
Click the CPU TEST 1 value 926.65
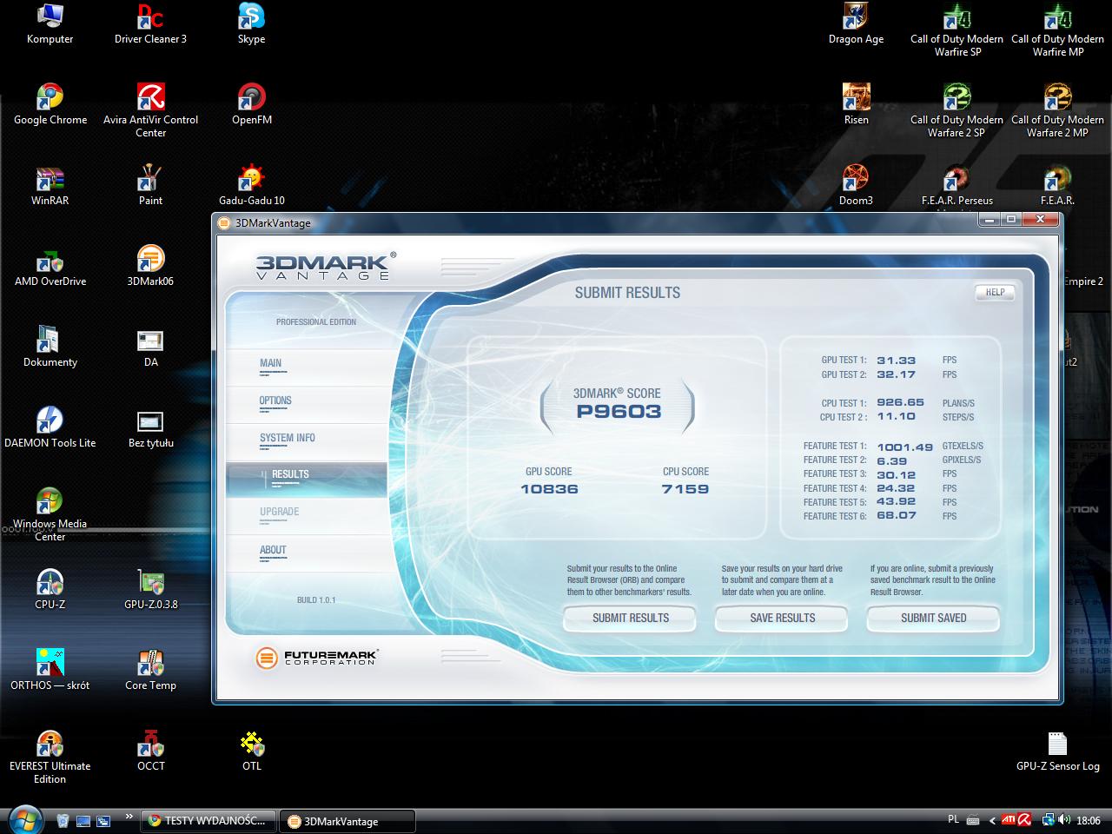(x=900, y=403)
